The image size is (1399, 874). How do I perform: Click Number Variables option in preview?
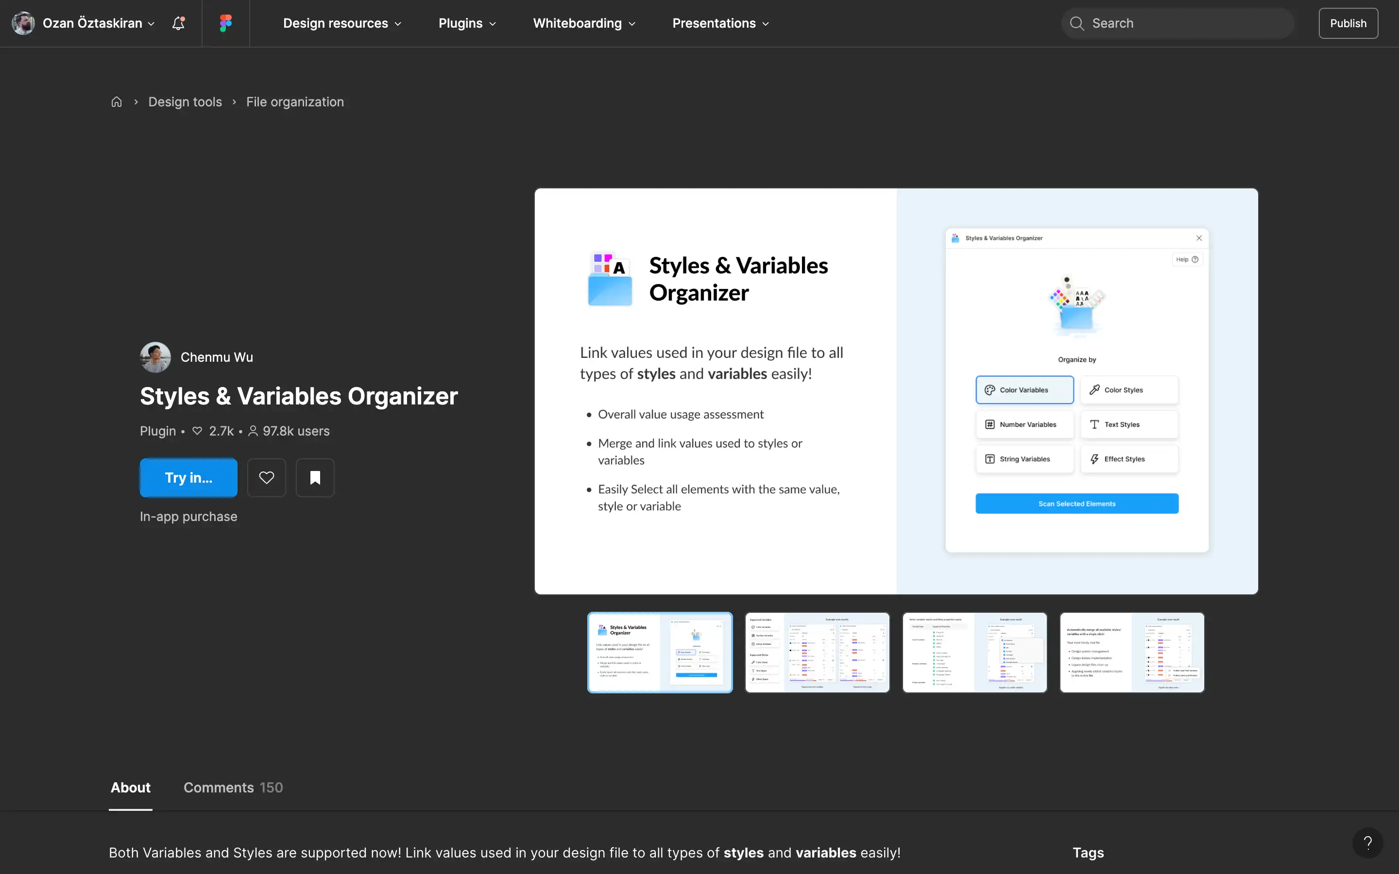1024,425
